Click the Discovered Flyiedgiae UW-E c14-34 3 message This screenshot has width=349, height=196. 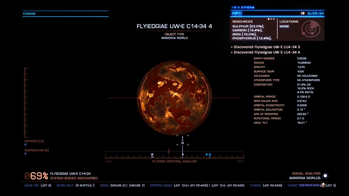pyautogui.click(x=265, y=47)
